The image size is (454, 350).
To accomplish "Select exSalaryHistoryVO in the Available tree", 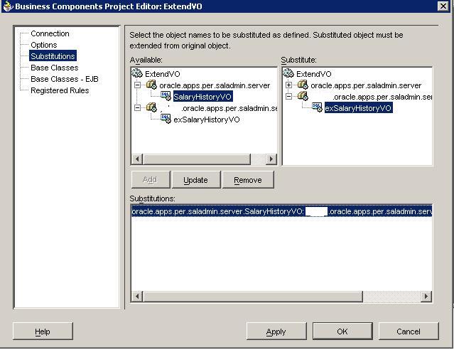I will click(207, 120).
